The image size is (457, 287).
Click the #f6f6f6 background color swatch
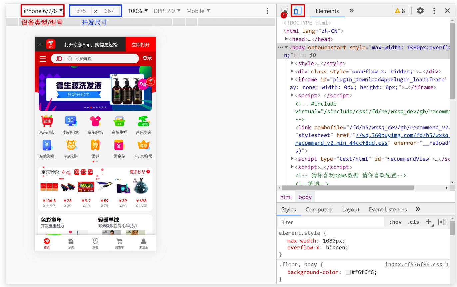tap(348, 272)
